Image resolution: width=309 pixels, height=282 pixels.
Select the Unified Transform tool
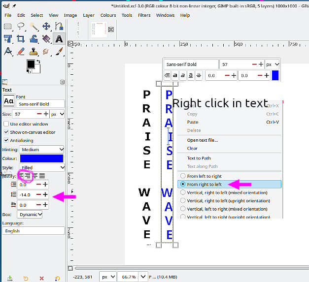click(x=8, y=39)
